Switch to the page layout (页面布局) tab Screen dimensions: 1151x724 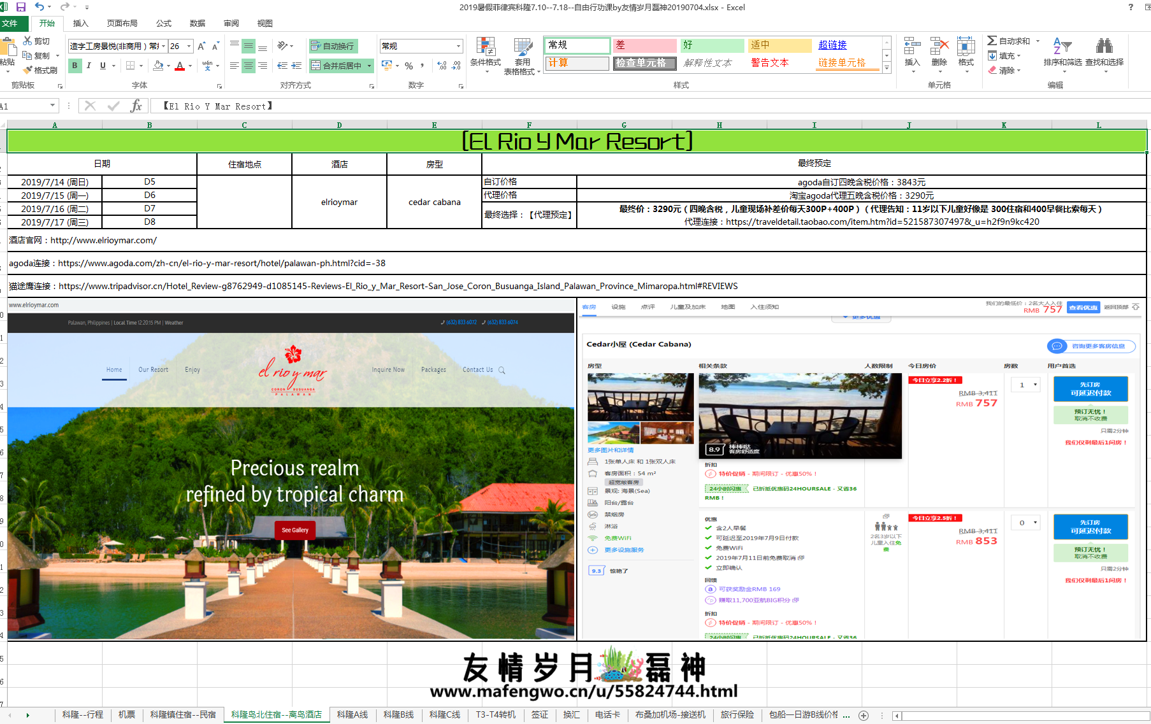[122, 24]
